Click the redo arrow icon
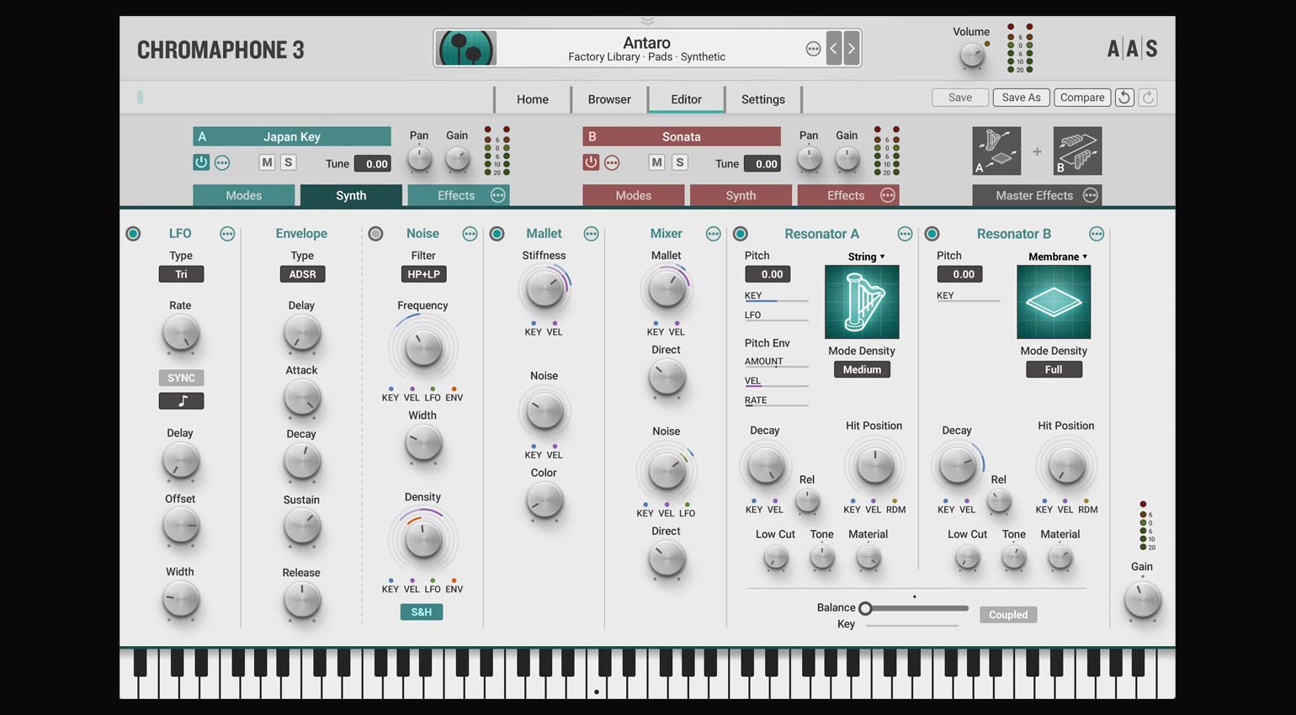 click(1148, 98)
